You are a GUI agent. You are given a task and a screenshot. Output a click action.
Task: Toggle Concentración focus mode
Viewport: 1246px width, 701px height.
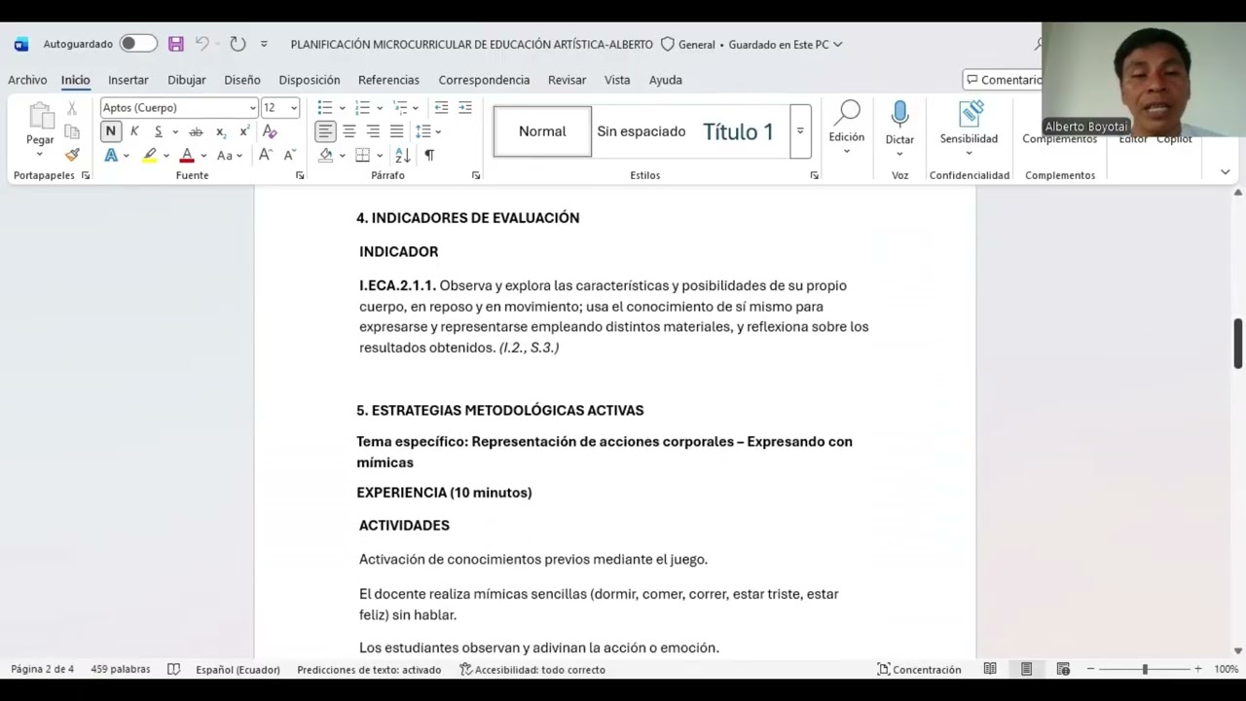pos(919,669)
